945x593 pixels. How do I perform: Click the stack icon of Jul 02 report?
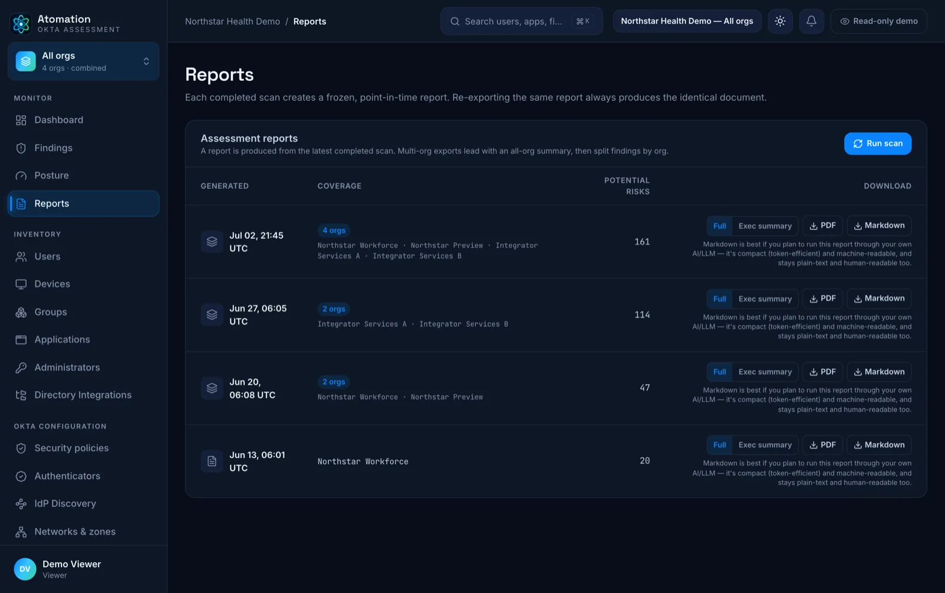coord(212,242)
